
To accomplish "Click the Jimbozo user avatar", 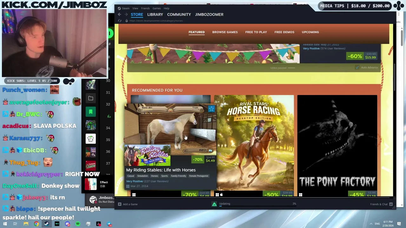I will (93, 199).
